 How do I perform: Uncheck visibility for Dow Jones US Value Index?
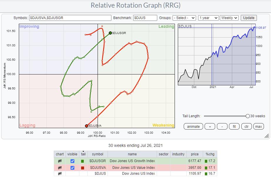pos(72,168)
